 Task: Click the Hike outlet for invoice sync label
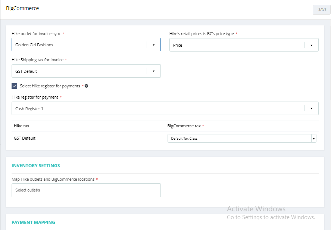click(36, 34)
